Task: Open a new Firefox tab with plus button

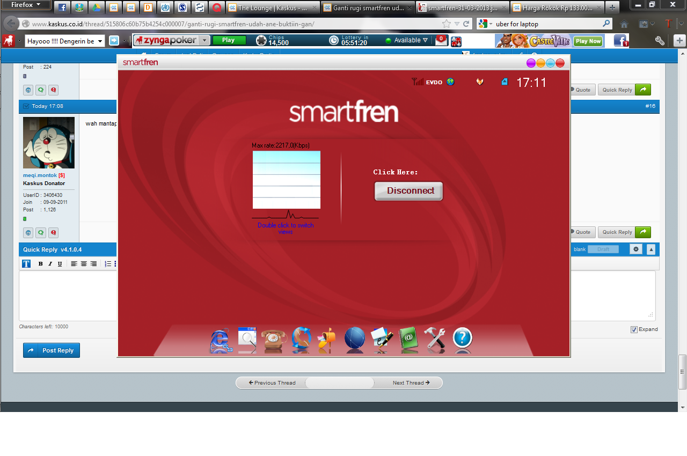Action: click(612, 8)
